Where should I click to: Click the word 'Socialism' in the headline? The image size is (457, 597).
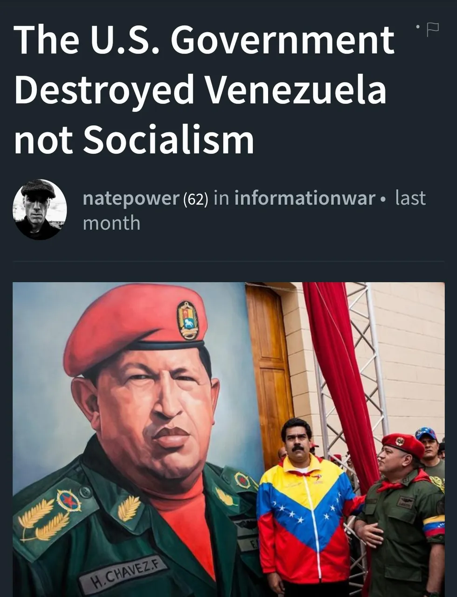pyautogui.click(x=168, y=139)
